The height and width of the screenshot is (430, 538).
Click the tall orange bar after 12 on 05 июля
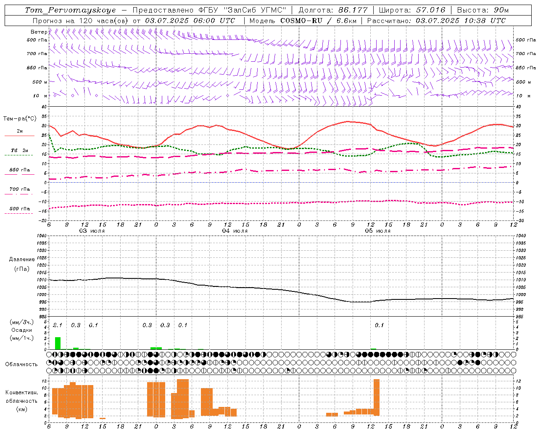377,397
